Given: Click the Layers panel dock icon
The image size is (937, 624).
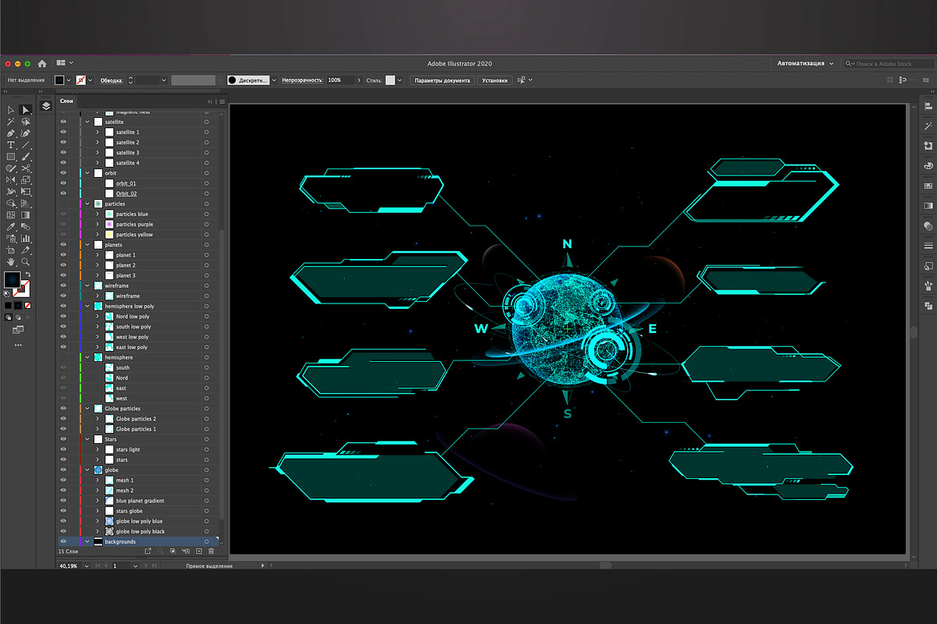Looking at the screenshot, I should click(46, 106).
